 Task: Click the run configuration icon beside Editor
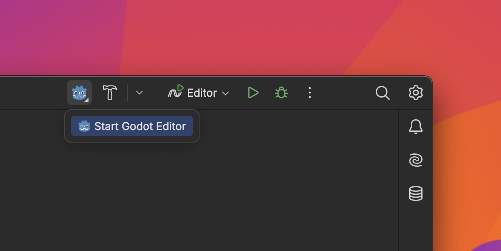[176, 92]
